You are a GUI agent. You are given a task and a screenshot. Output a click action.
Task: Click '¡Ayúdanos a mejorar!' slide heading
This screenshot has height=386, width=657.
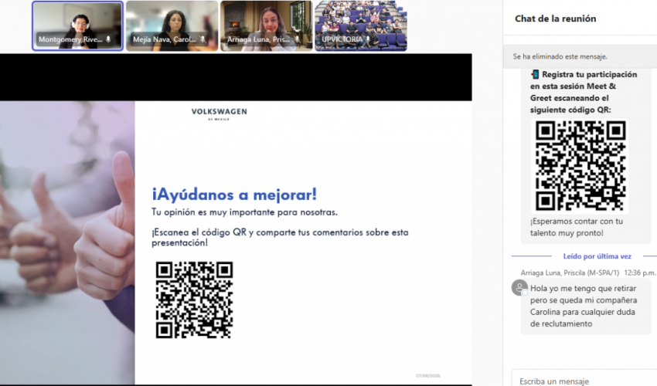[234, 194]
